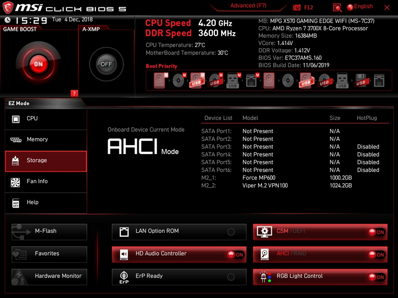Select the UEFI network boot device icon
The width and height of the screenshot is (398, 298).
tap(252, 81)
